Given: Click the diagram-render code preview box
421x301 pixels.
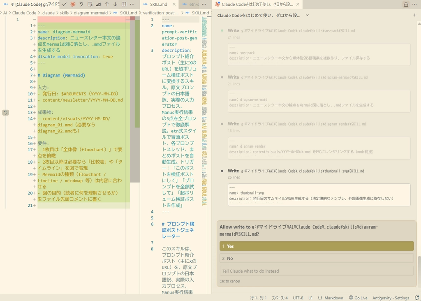Looking at the screenshot, I should coord(319,148).
